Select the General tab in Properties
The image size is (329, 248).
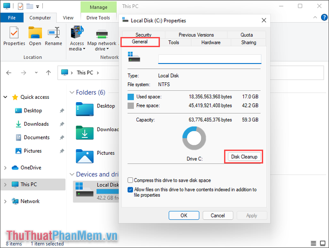click(x=140, y=42)
